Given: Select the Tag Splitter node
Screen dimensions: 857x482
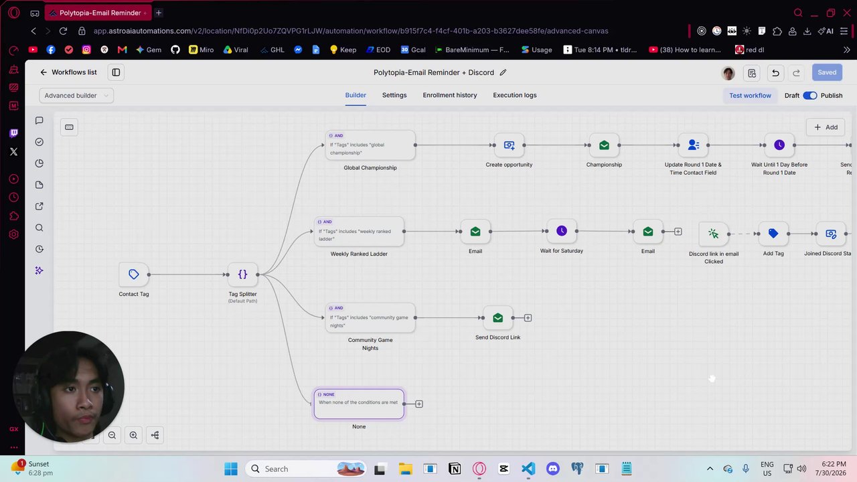Looking at the screenshot, I should point(242,274).
